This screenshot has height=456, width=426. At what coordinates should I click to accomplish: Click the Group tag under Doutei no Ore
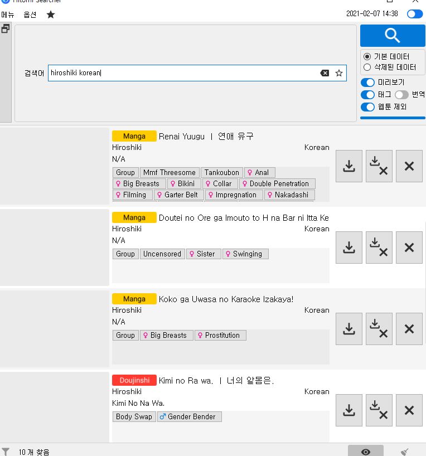[125, 254]
